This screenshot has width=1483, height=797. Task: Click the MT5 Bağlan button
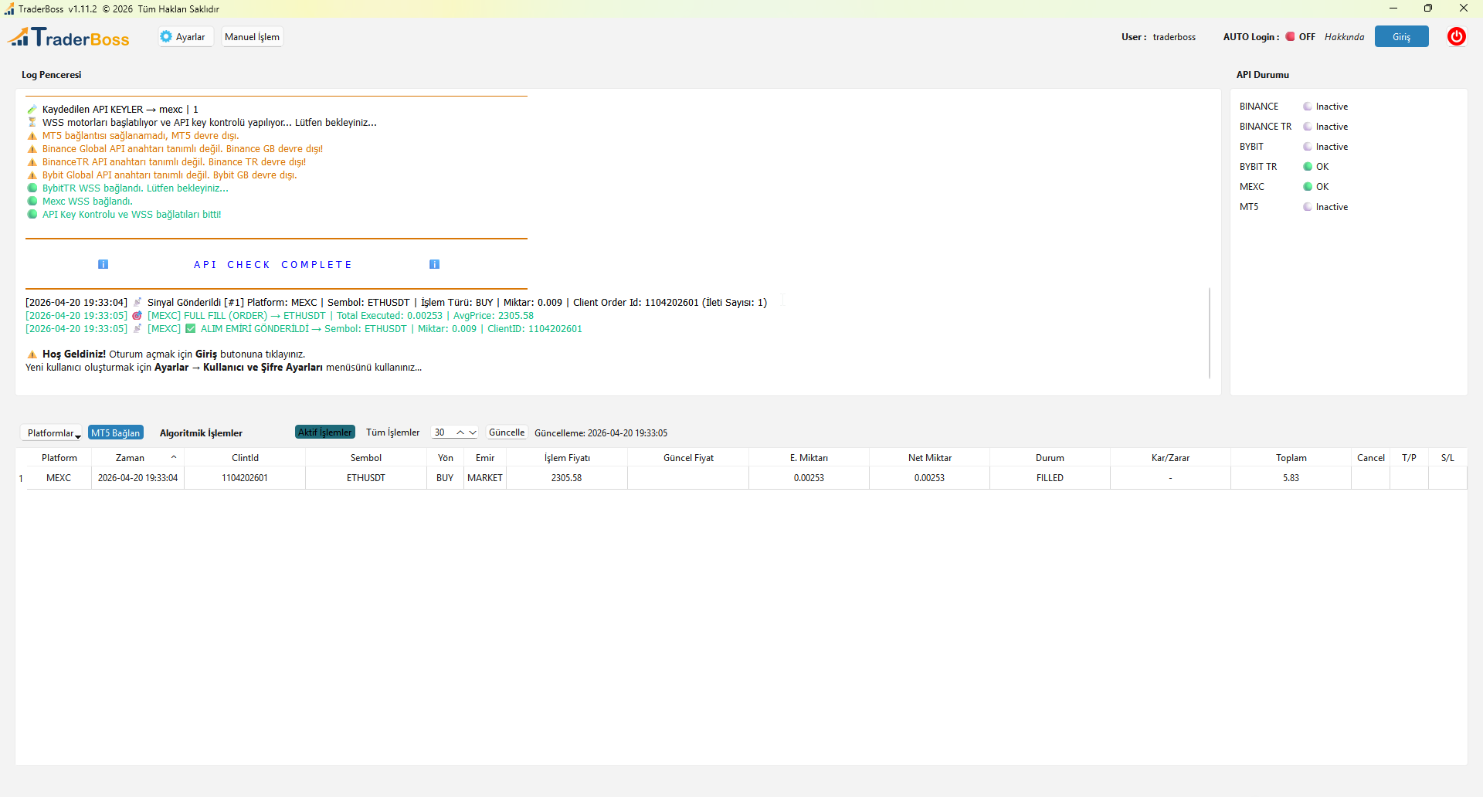pos(116,433)
